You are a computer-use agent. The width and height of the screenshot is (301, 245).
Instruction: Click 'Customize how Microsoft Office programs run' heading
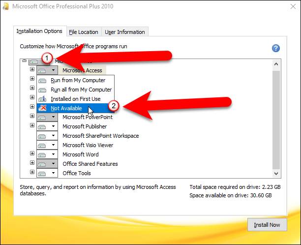click(73, 46)
